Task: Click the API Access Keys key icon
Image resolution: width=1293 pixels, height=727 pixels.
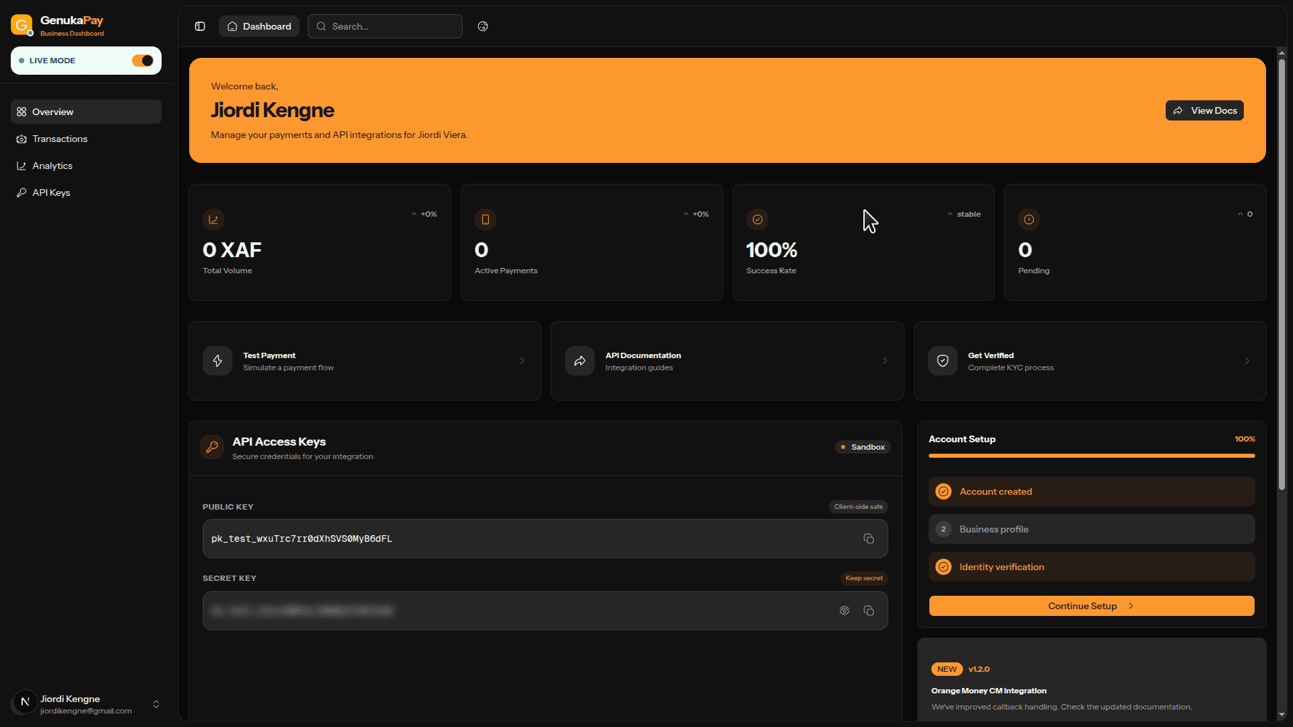Action: (x=212, y=447)
